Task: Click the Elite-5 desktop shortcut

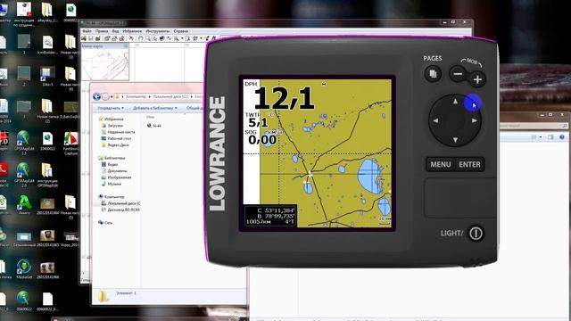Action: [47, 77]
